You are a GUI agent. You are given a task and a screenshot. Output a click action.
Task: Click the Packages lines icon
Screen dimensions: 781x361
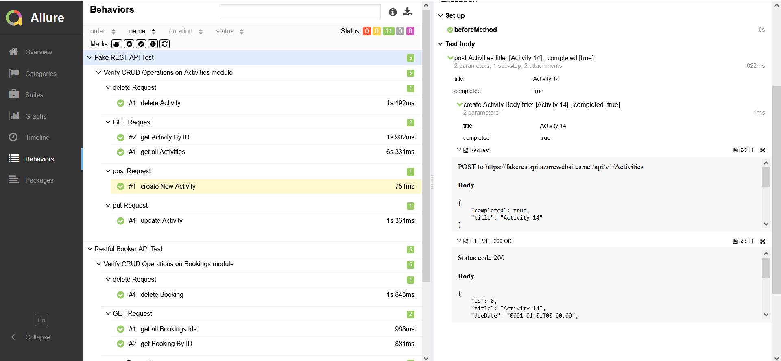(14, 180)
